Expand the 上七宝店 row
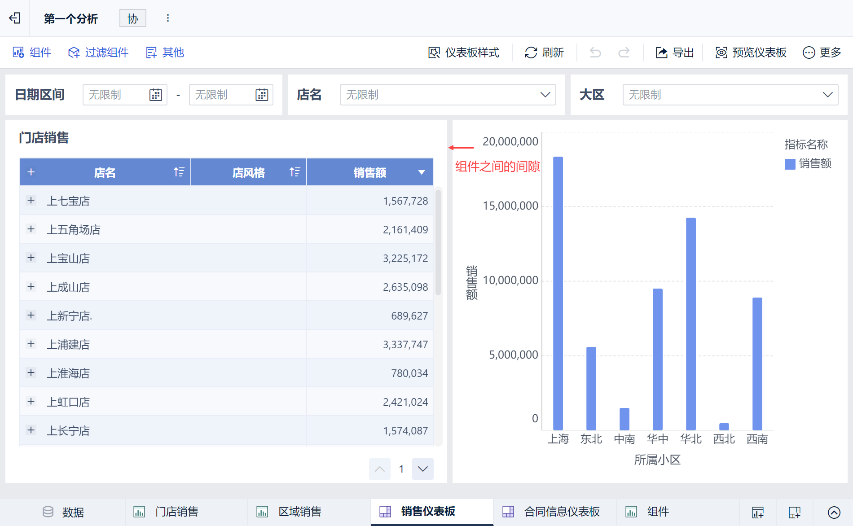 (x=31, y=200)
